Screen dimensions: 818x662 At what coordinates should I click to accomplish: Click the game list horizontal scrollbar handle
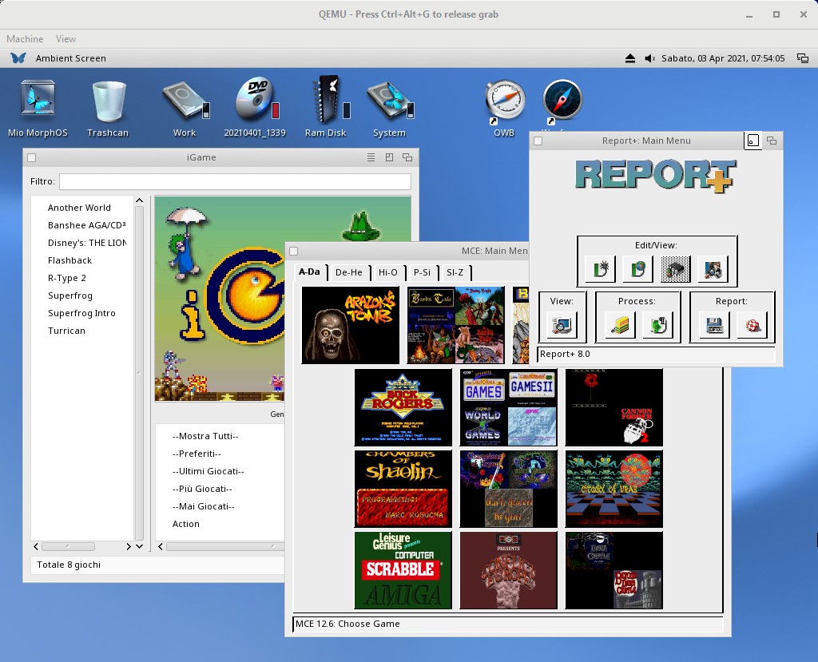68,547
